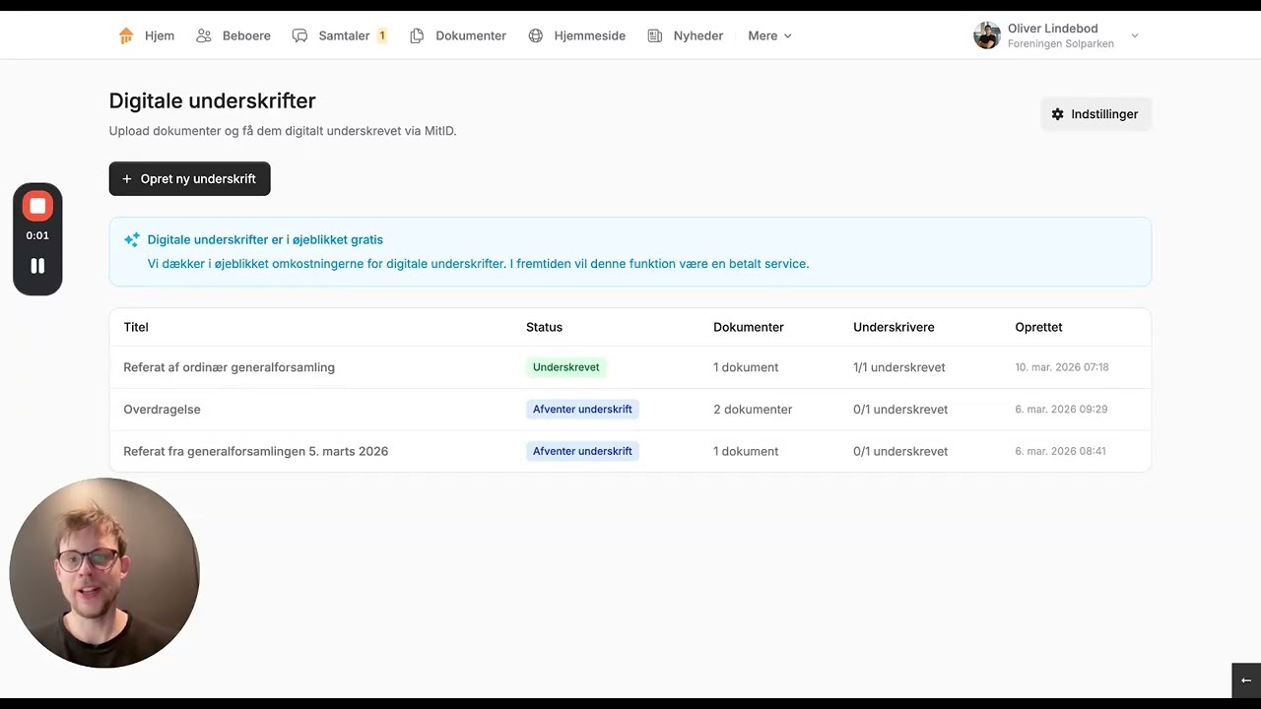The width and height of the screenshot is (1261, 709).
Task: Click the Hjemmeside globe icon
Action: point(536,35)
